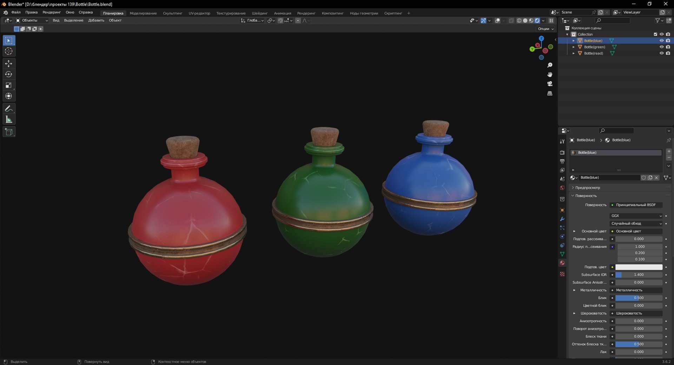Open the Объекты mode dropdown

pos(32,21)
